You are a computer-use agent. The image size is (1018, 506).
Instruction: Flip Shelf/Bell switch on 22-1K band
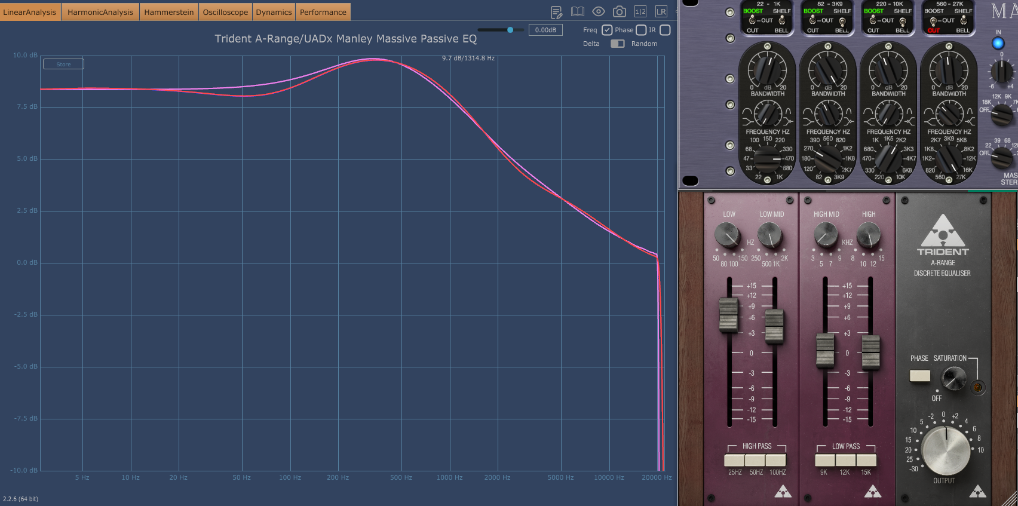[781, 20]
